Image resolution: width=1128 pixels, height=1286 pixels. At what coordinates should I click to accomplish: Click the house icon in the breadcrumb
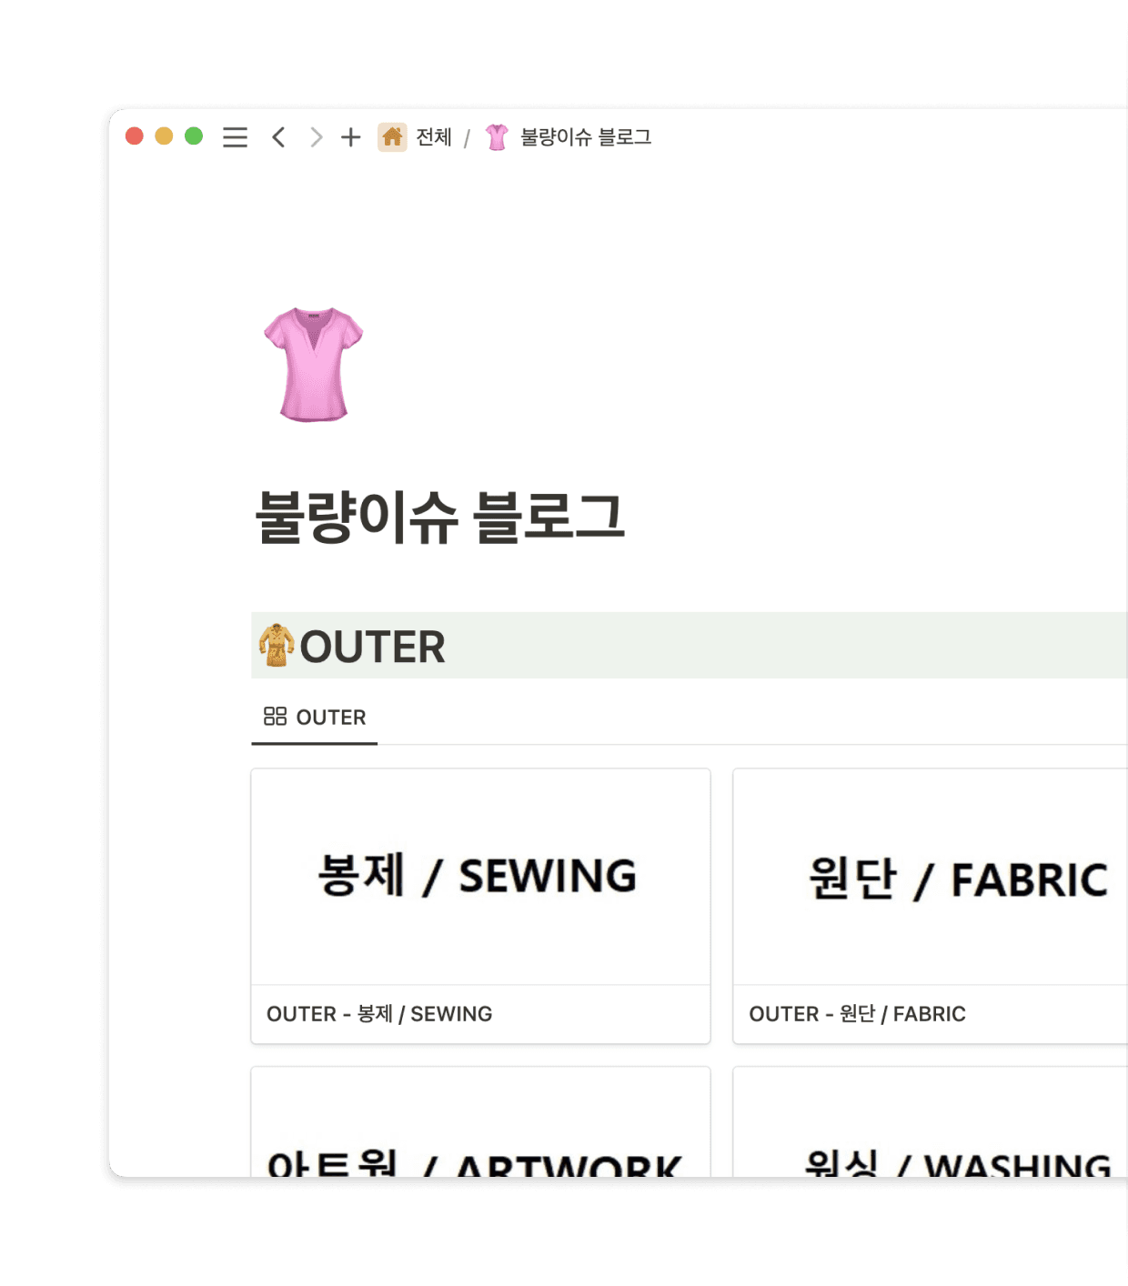coord(392,137)
